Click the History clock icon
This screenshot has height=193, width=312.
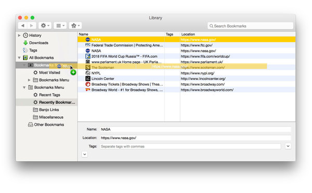[25, 35]
